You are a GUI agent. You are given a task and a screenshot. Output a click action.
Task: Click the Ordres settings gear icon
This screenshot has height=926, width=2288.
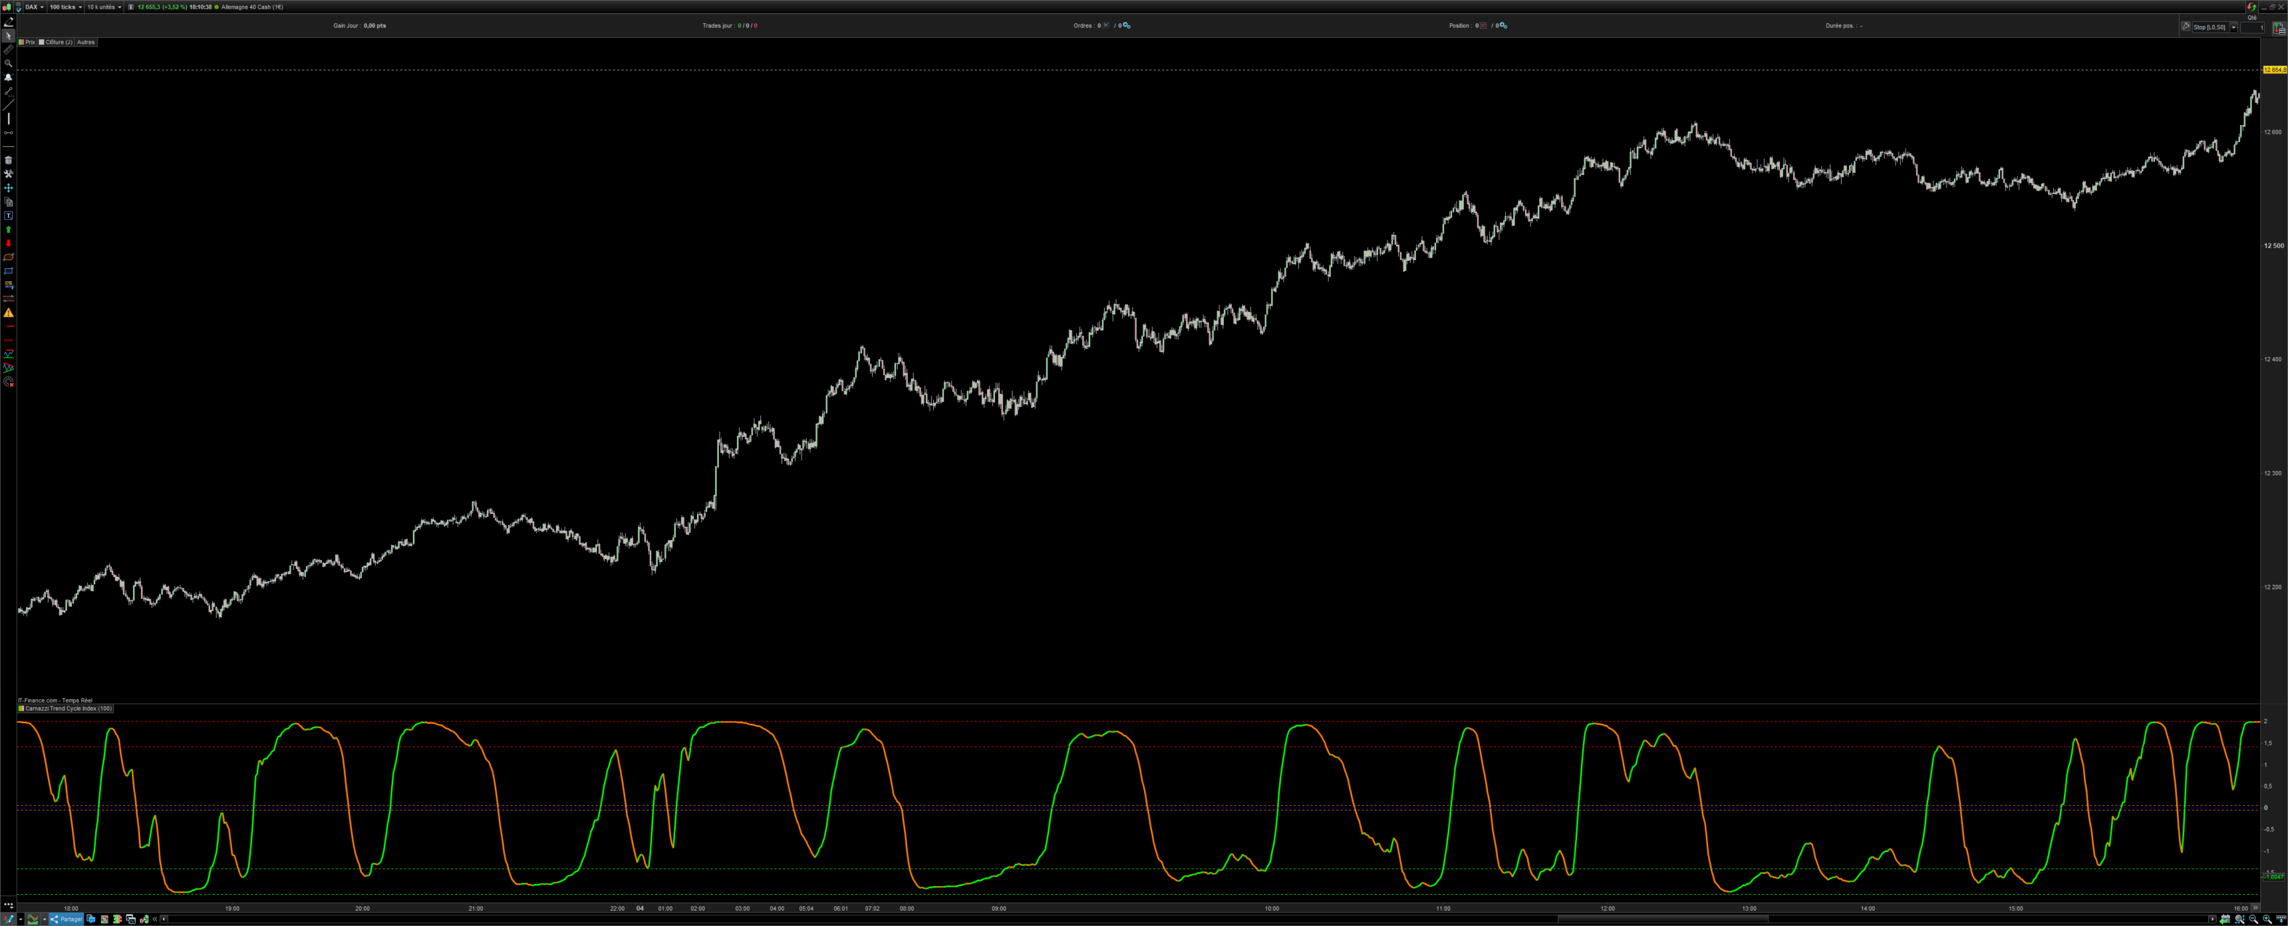[1127, 26]
